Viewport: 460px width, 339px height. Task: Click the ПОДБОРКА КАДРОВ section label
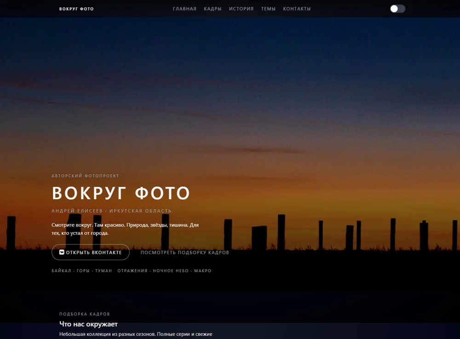coord(85,314)
